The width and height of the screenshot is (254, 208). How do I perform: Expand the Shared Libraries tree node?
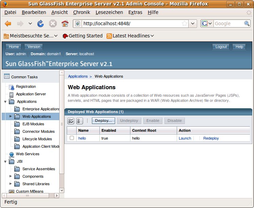(x=11, y=184)
